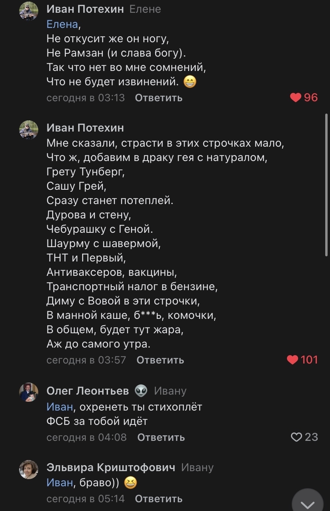Click the timestamp сегодня в 03:57

tap(86, 360)
